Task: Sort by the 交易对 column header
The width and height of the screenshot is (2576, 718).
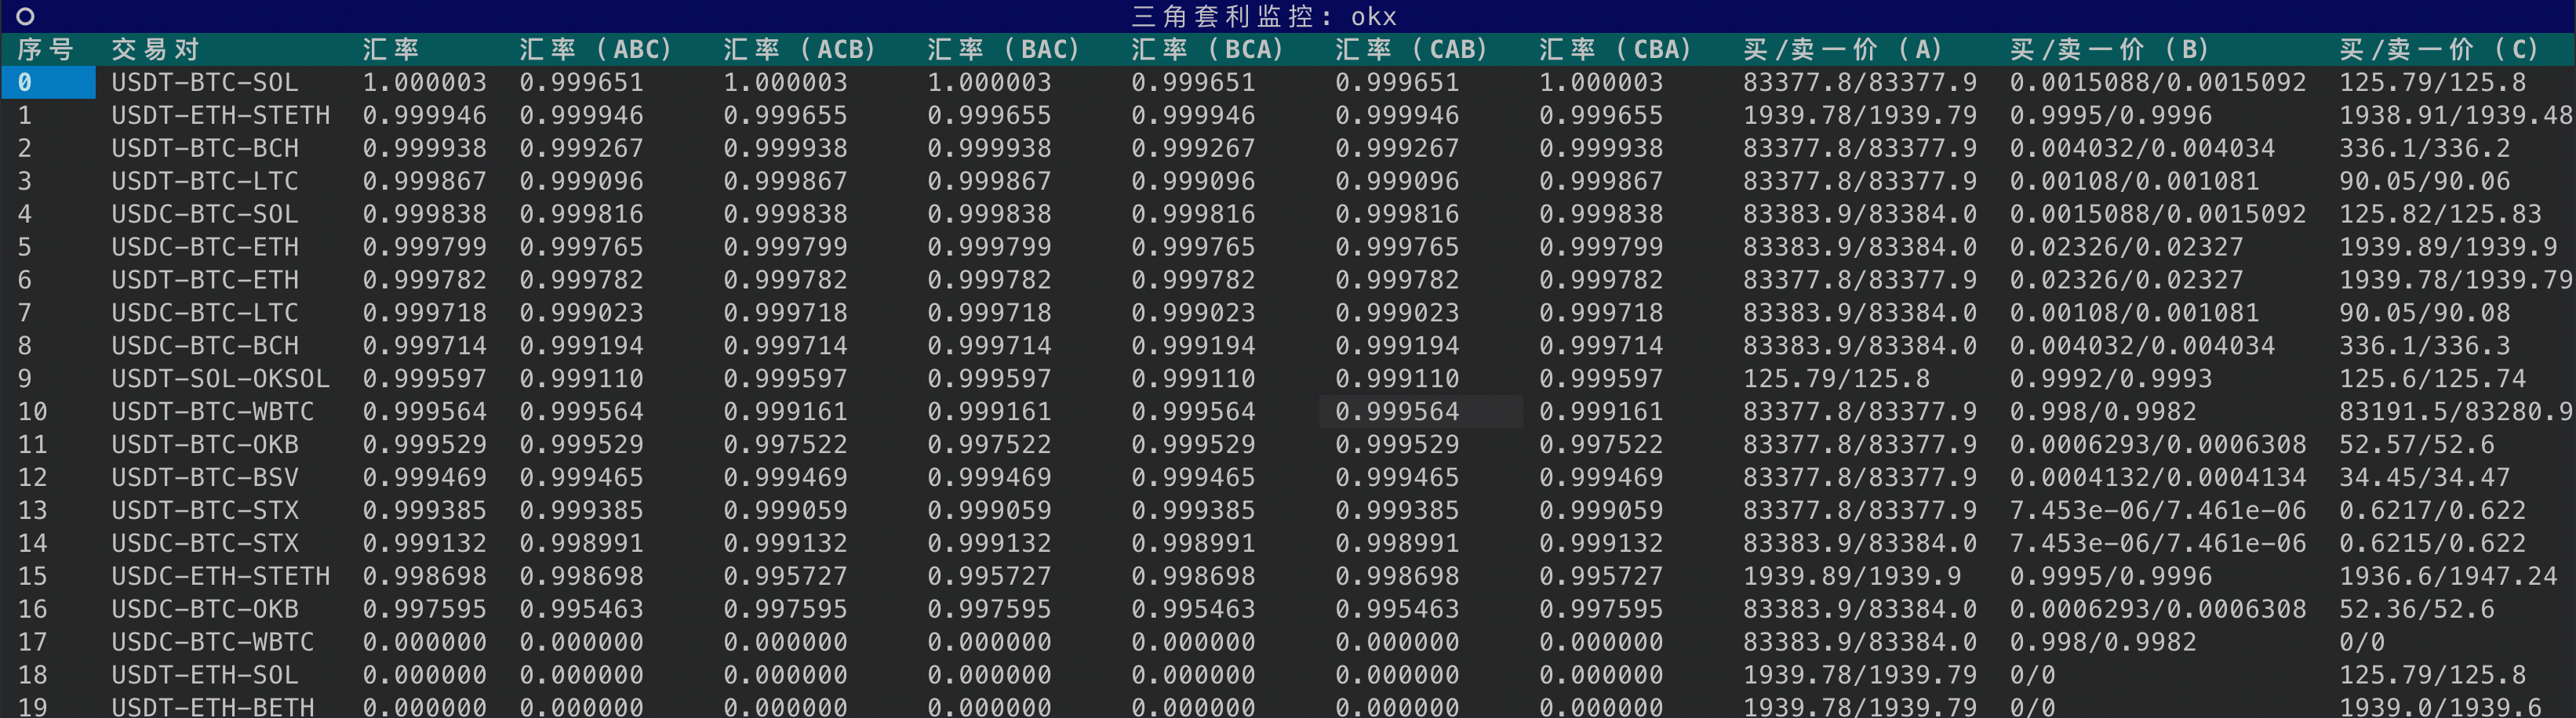Action: click(156, 49)
